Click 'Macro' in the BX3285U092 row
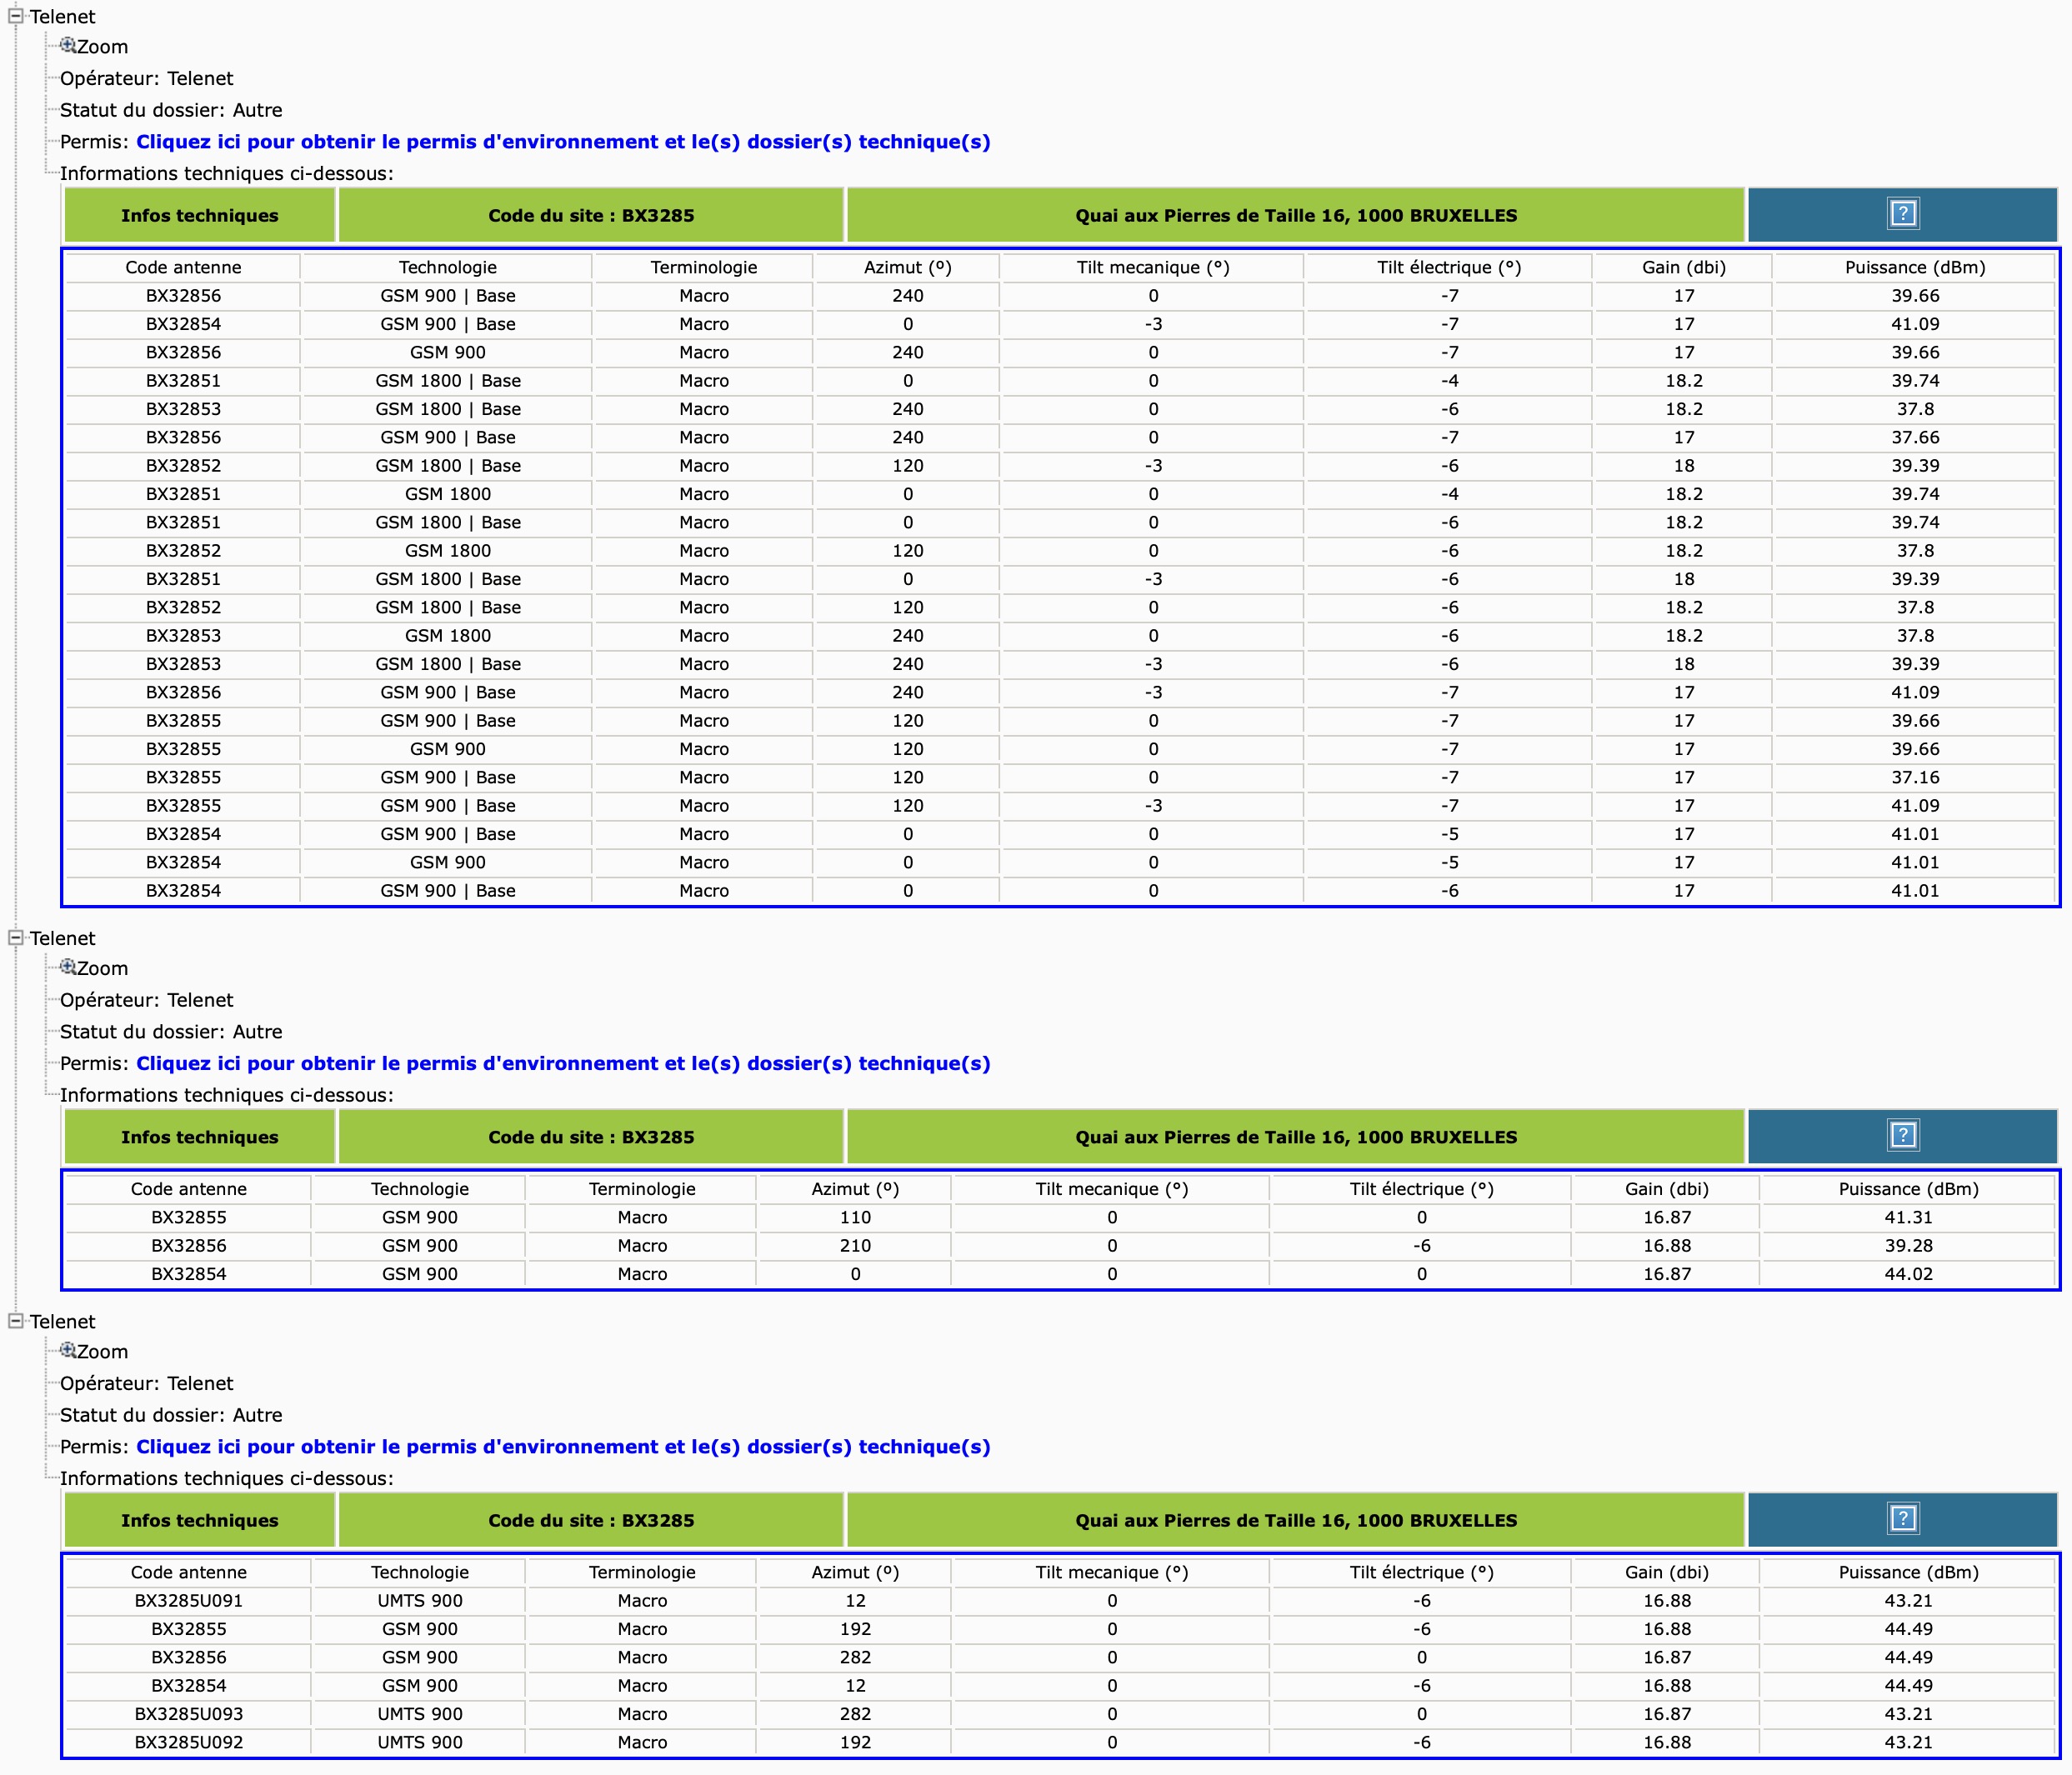Image resolution: width=2072 pixels, height=1775 pixels. 642,1742
